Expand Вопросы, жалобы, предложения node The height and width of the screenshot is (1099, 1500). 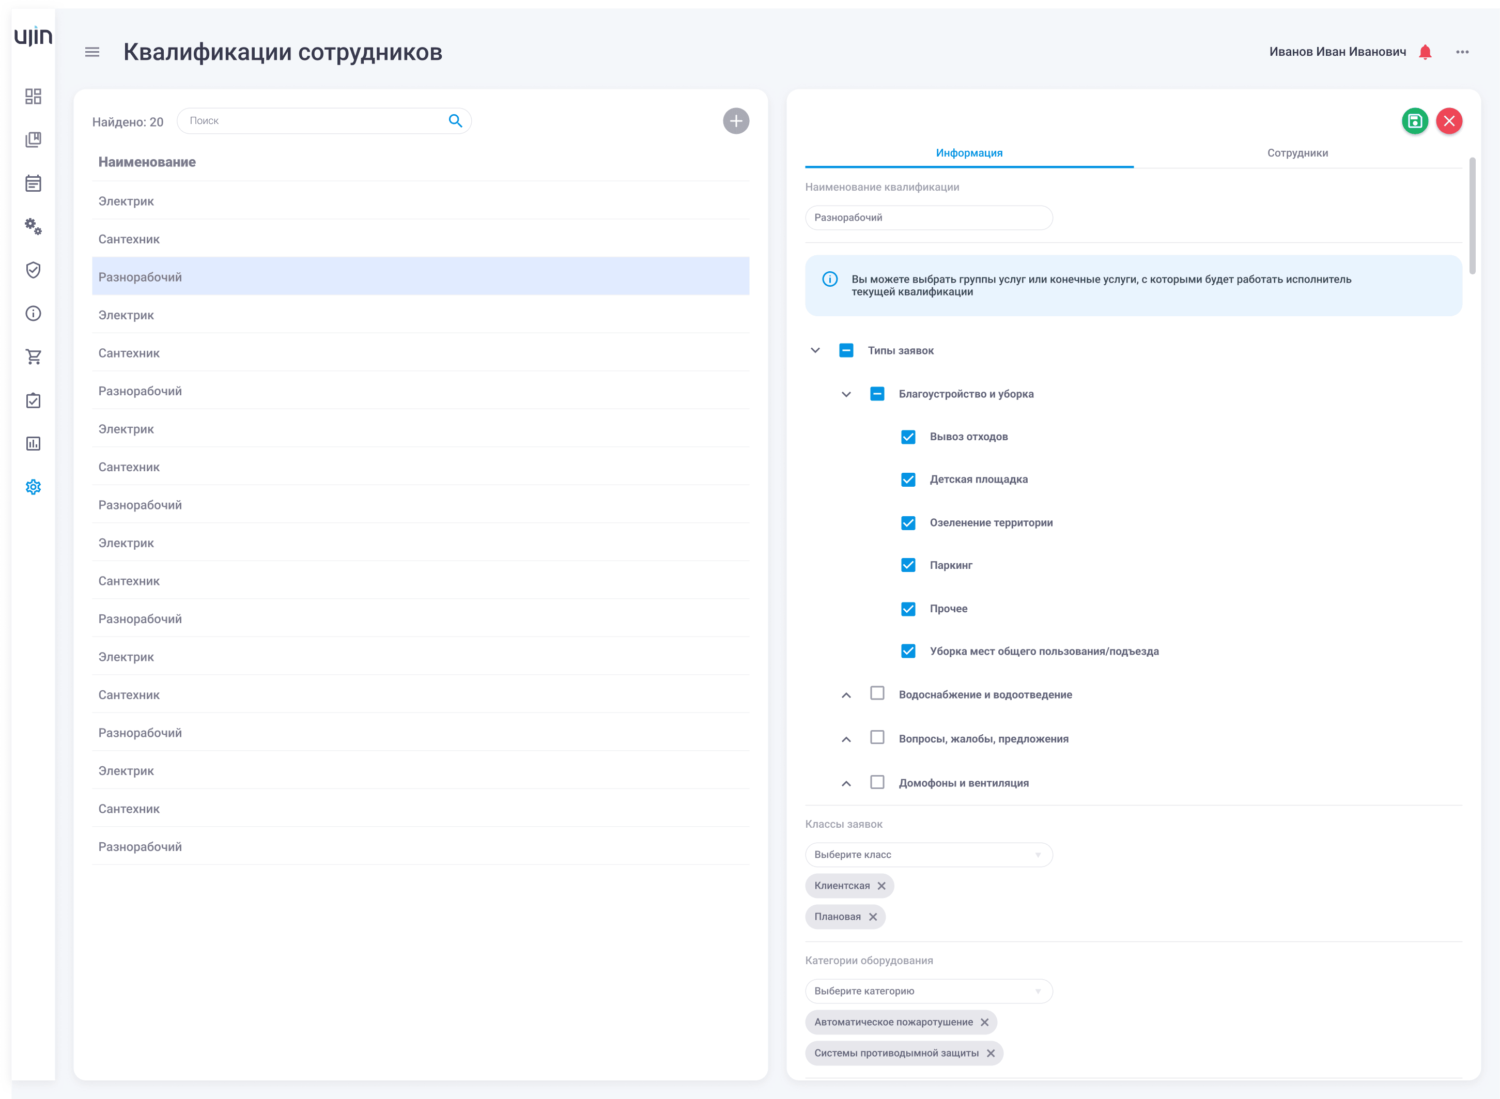tap(846, 739)
